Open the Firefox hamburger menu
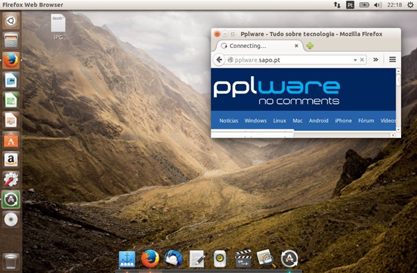The image size is (417, 273). [393, 60]
